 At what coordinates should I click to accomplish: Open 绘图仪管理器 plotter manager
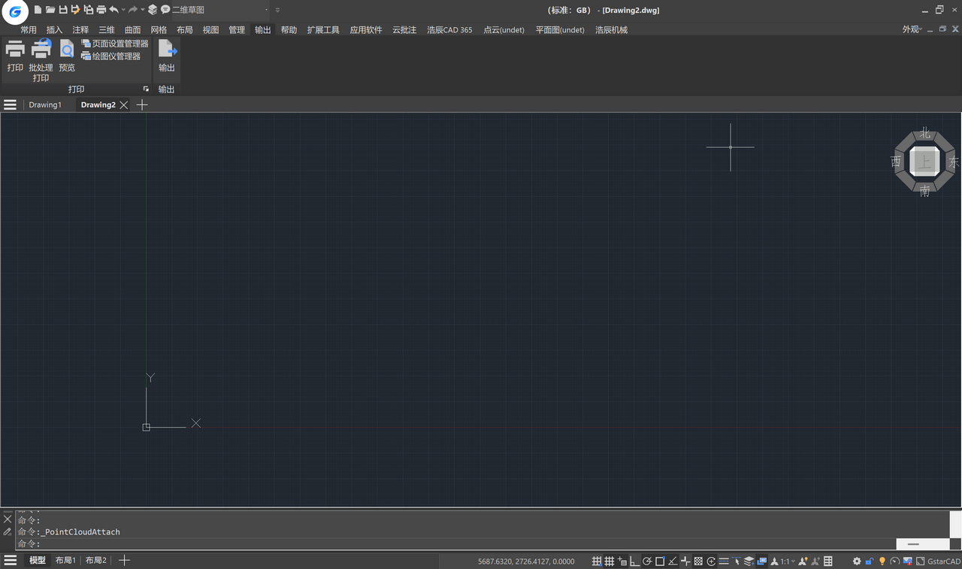[111, 56]
